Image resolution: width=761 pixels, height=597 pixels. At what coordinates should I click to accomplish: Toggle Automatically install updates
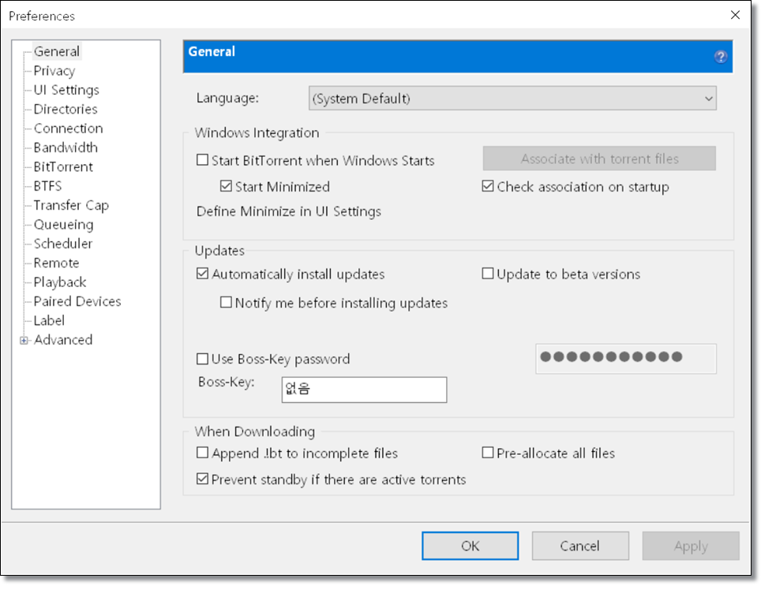(x=202, y=274)
